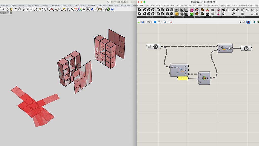Open the zoom percentage dropdown next to 138%
The height and width of the screenshot is (146, 259).
[155, 22]
